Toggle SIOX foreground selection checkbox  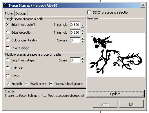point(89,12)
